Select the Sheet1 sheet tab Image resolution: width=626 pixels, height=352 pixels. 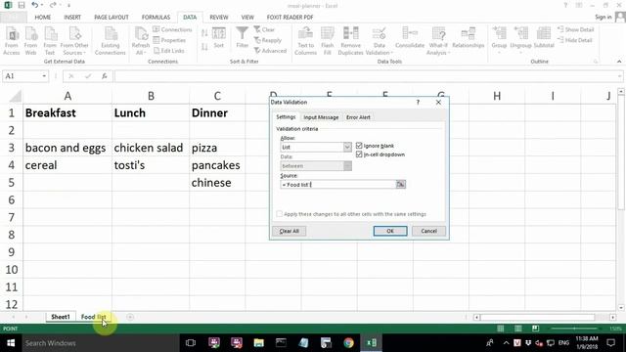coord(61,317)
